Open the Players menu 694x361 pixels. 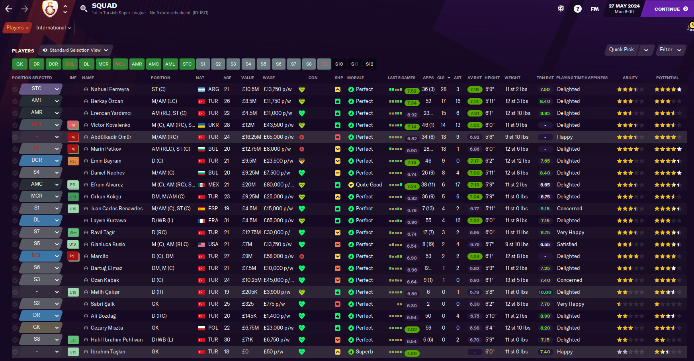(x=17, y=28)
